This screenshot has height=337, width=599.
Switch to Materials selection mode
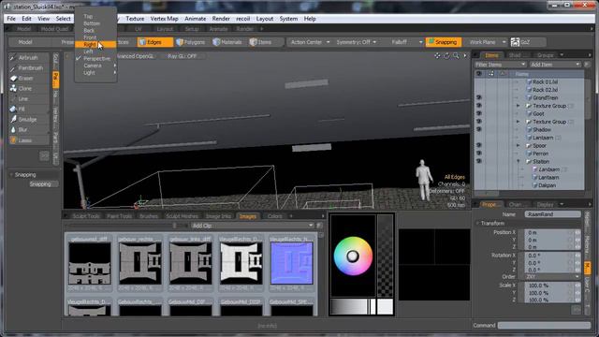click(227, 42)
